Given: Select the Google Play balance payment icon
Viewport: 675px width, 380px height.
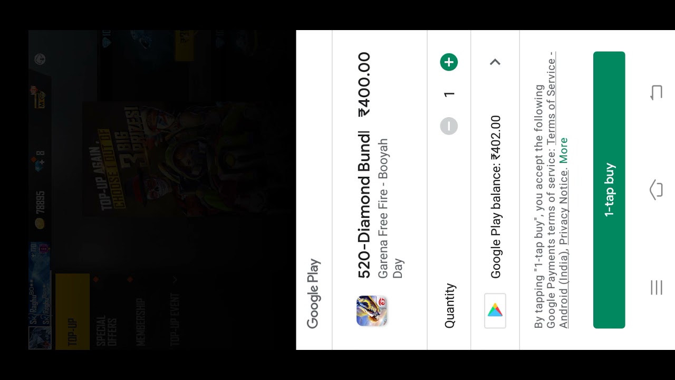Looking at the screenshot, I should click(x=495, y=311).
